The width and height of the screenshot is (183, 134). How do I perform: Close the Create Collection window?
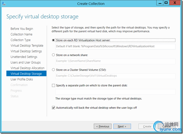click(175, 3)
